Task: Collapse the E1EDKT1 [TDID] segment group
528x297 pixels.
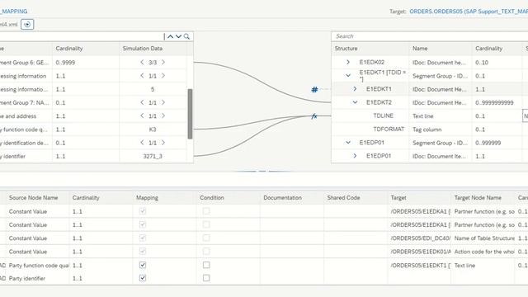Action: click(x=348, y=75)
